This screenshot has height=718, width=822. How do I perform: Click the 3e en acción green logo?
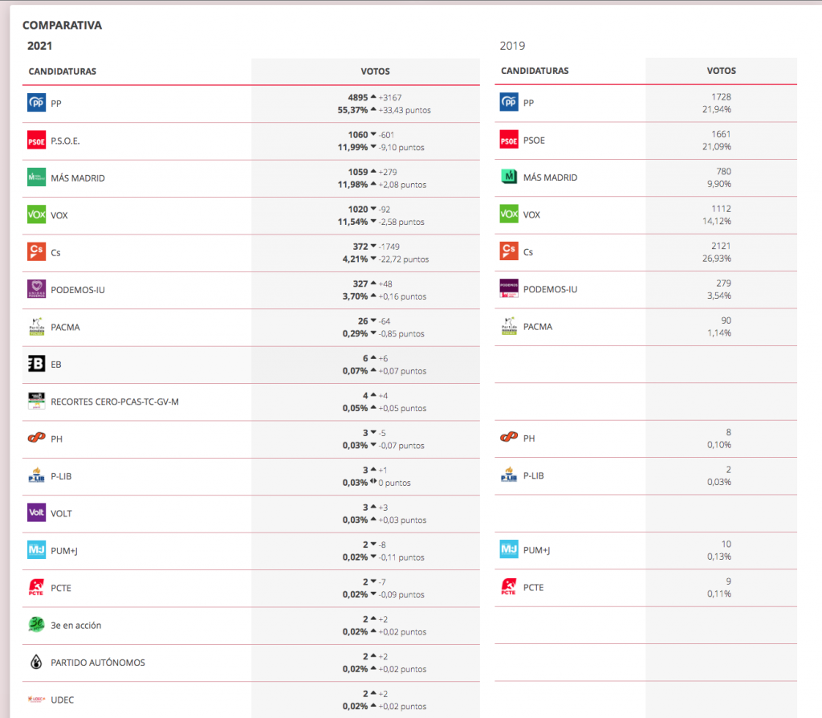37,625
